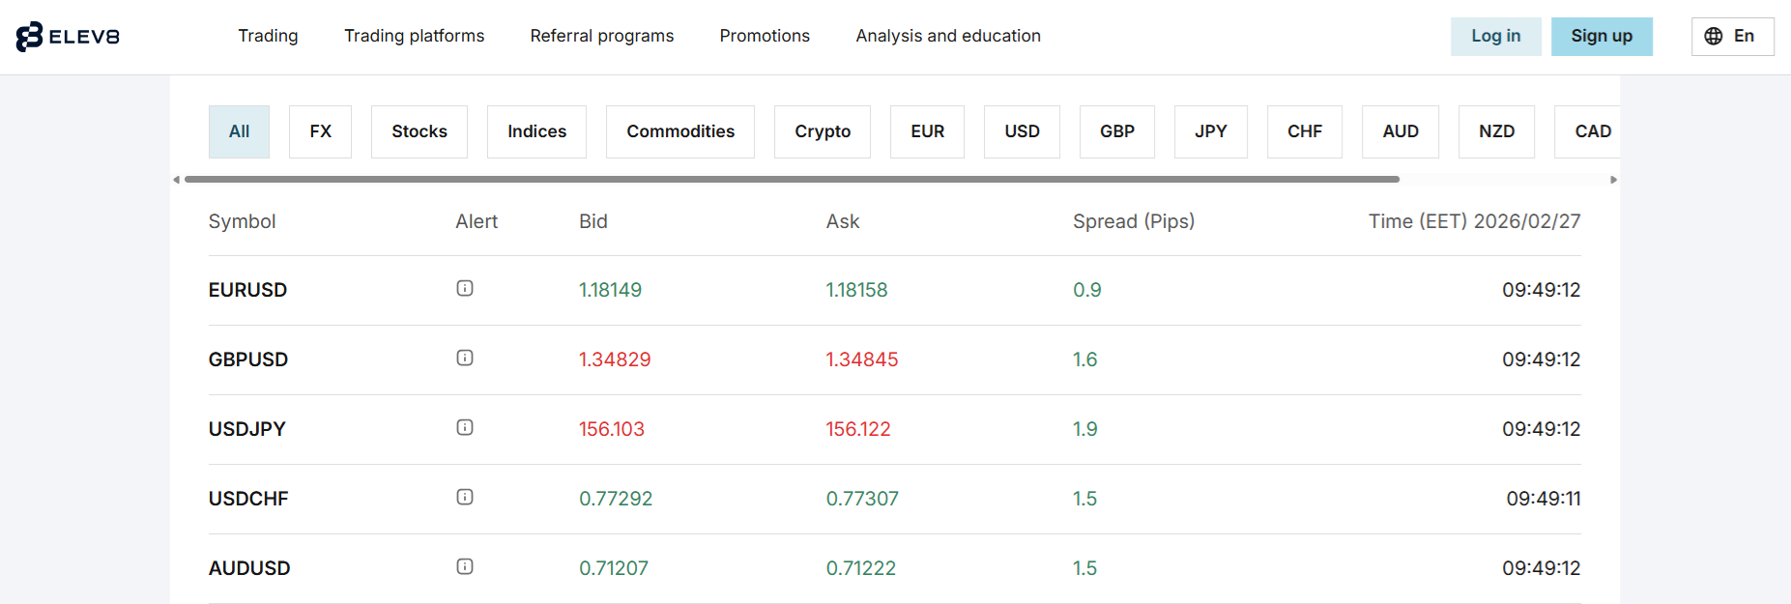This screenshot has width=1791, height=604.
Task: Select the AUDUSD symbol
Action: click(x=249, y=568)
